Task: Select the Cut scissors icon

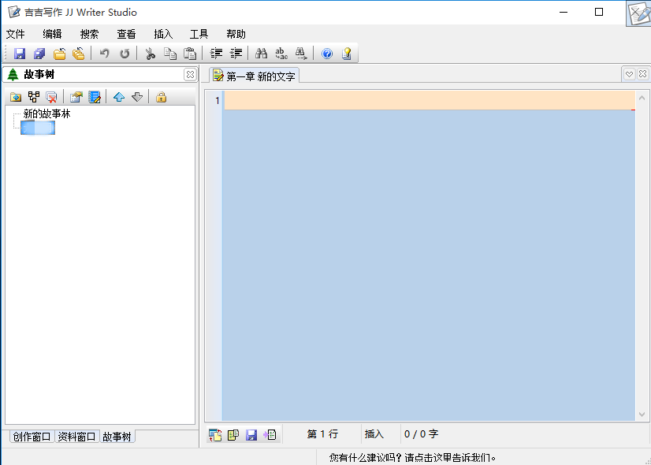Action: tap(150, 54)
